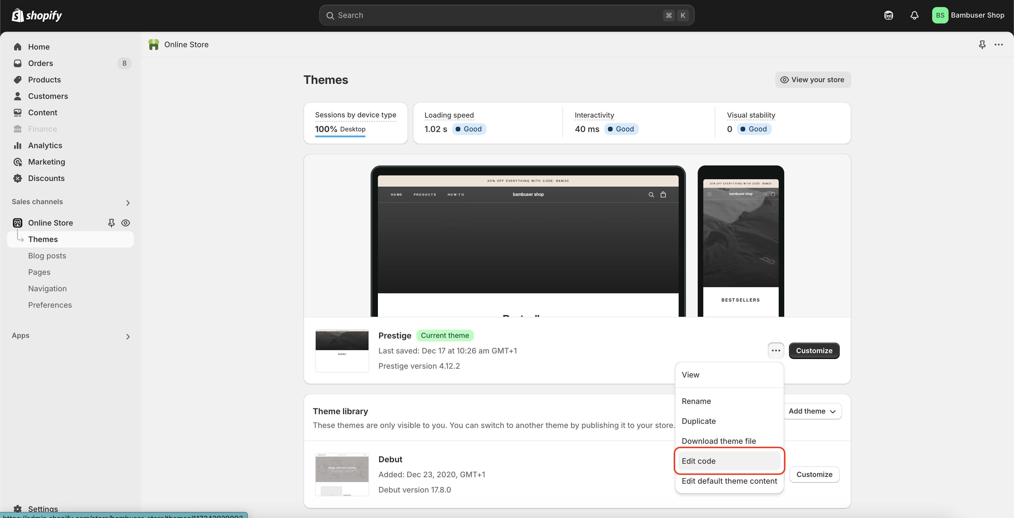Screen dimensions: 1014x518
Task: Click the Prestige theme three-dots actions button
Action: 775,350
